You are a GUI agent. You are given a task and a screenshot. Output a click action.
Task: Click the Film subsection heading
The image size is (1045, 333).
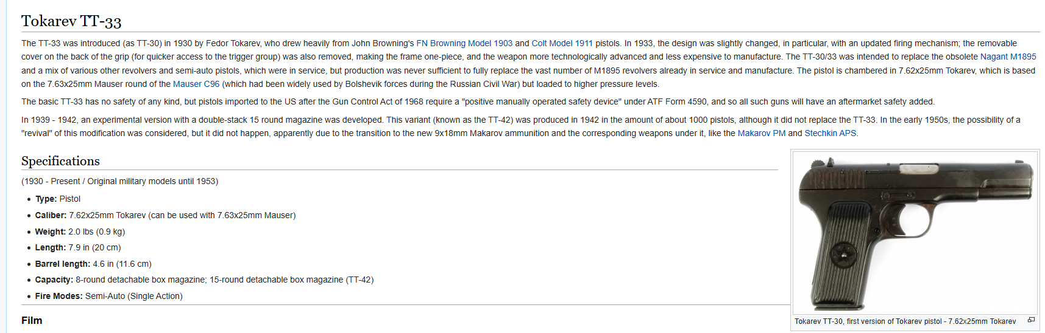tap(32, 320)
